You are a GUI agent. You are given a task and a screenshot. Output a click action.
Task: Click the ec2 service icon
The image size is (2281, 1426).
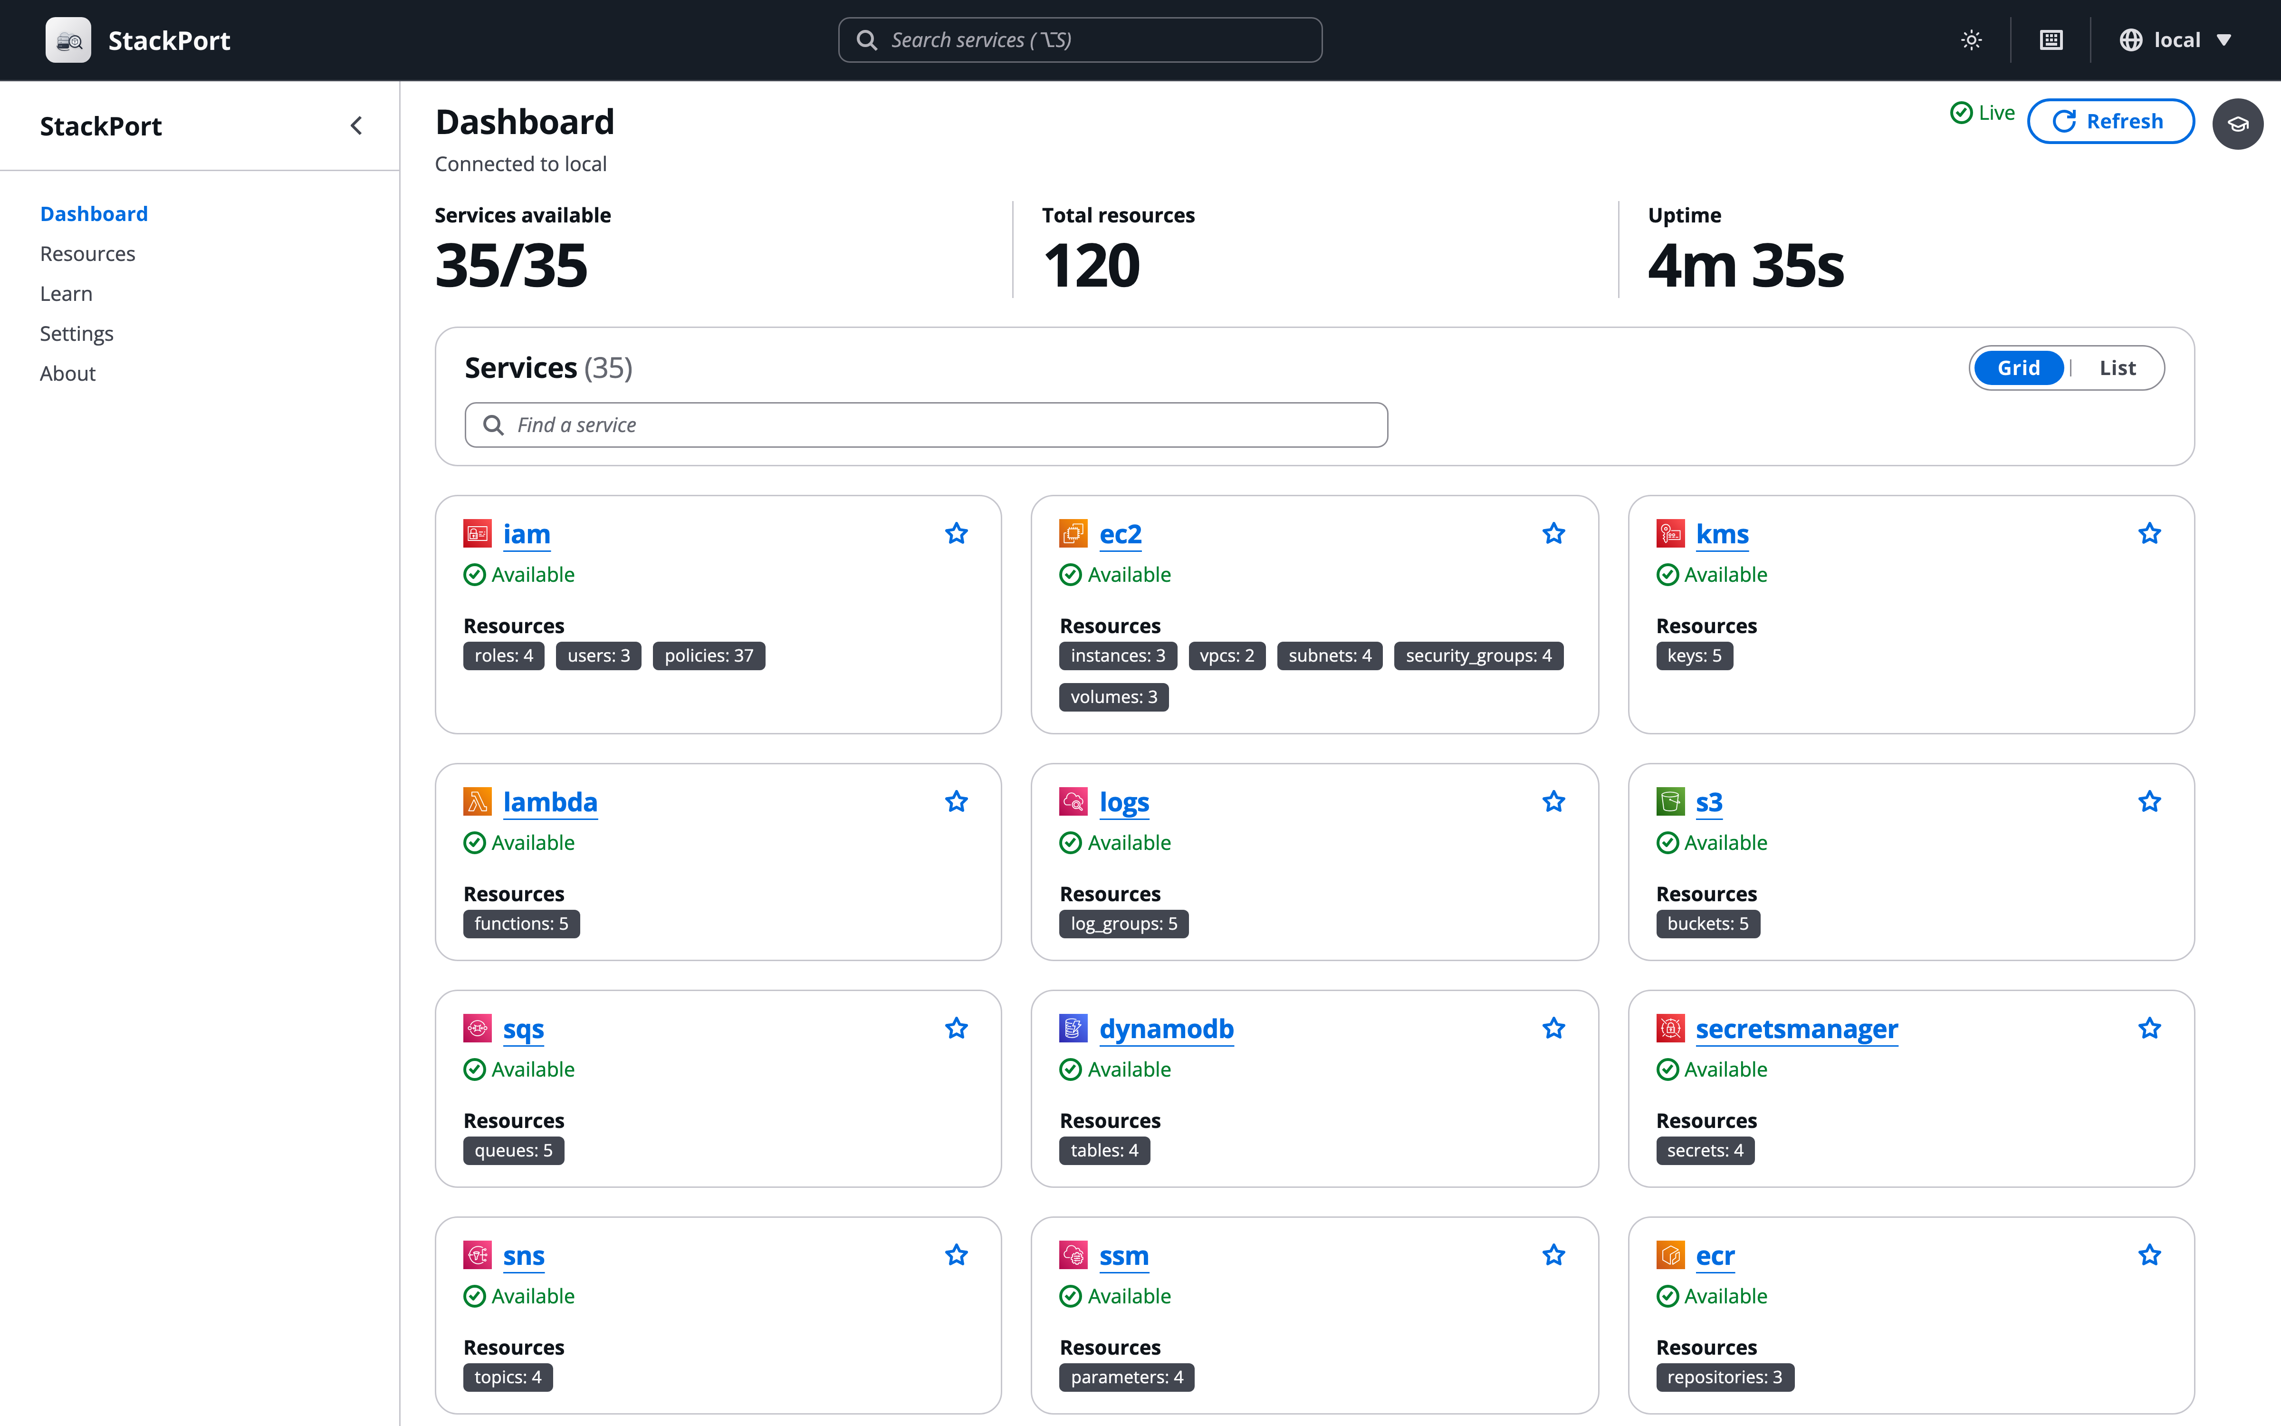pos(1073,534)
